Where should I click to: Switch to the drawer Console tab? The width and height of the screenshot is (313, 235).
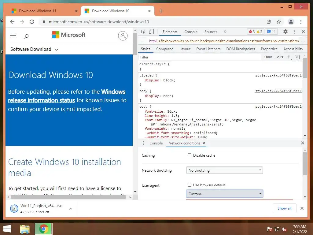pyautogui.click(x=156, y=143)
